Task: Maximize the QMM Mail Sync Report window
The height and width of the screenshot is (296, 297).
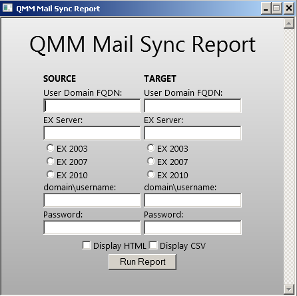Action: pos(276,9)
